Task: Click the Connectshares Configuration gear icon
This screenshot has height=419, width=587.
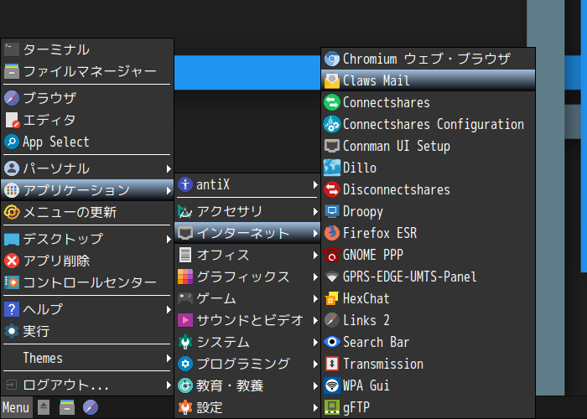Action: point(332,124)
